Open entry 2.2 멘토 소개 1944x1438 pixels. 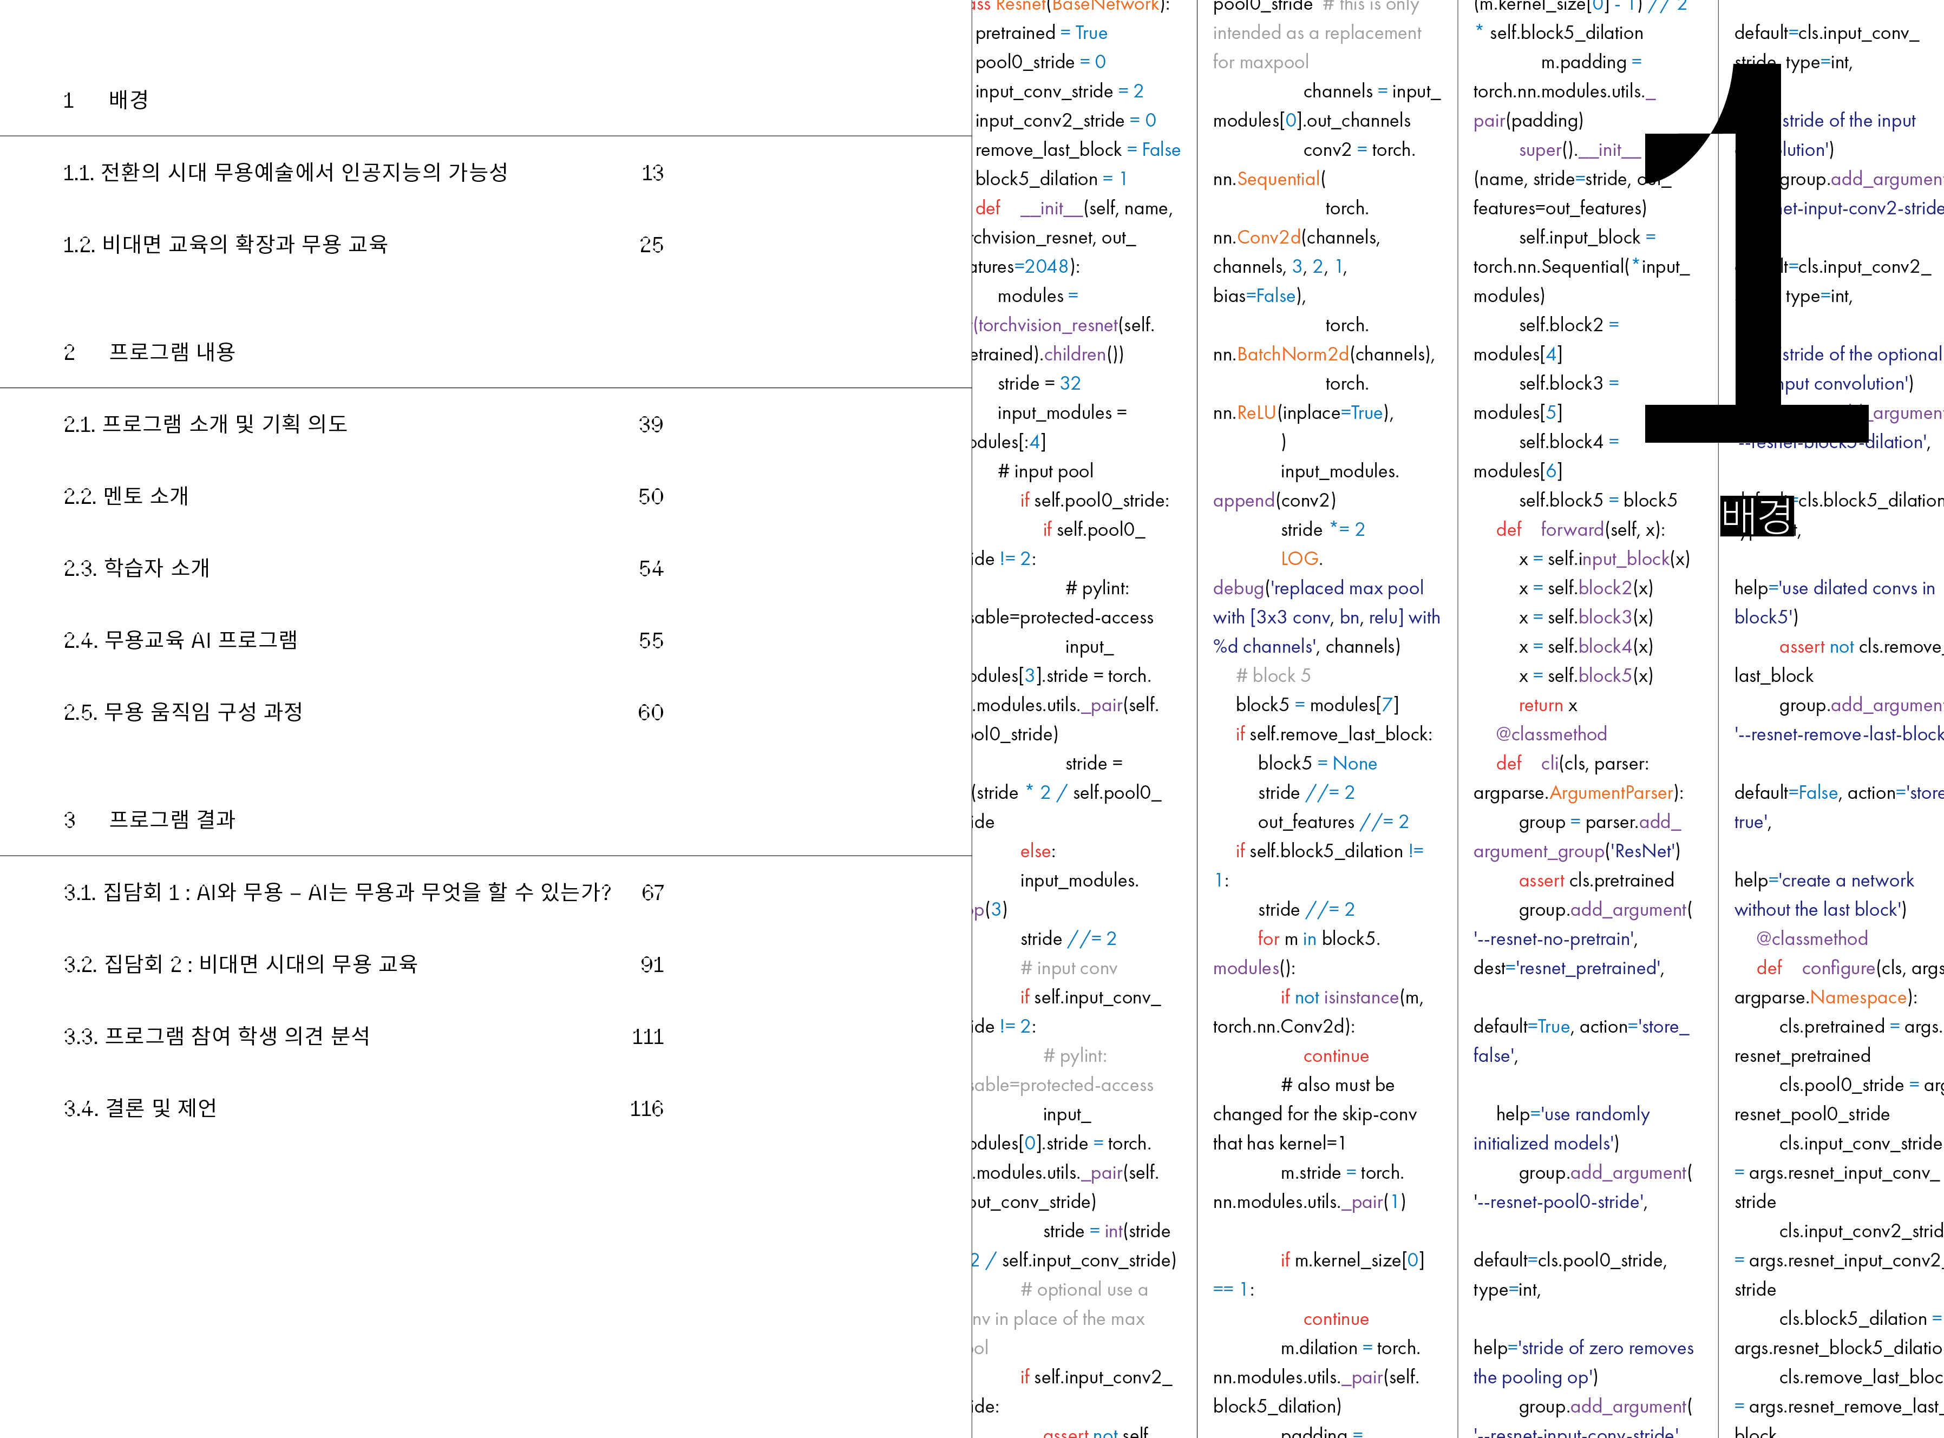tap(126, 496)
